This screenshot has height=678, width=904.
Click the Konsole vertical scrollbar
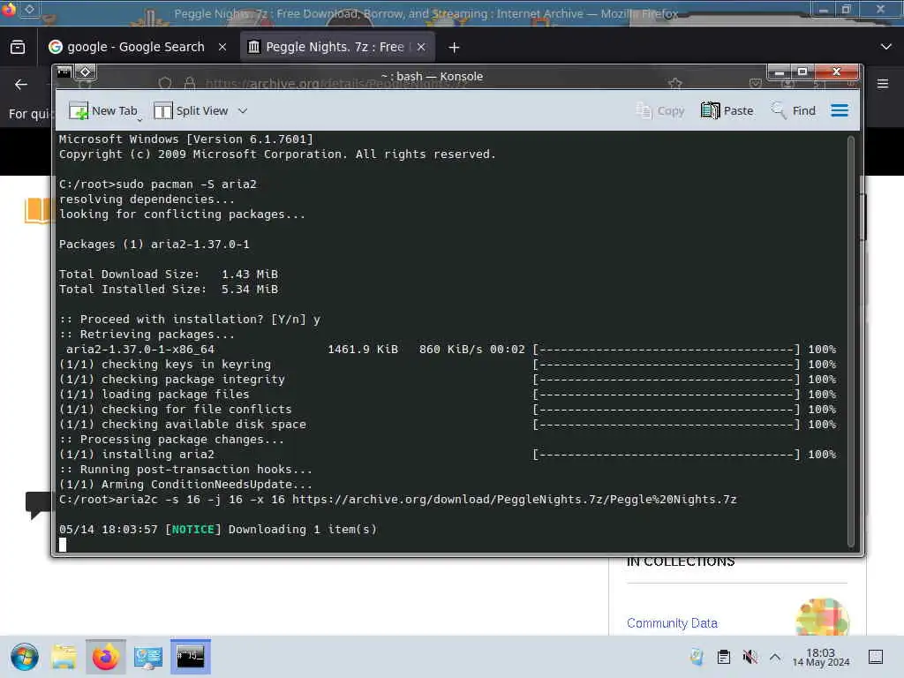(850, 342)
